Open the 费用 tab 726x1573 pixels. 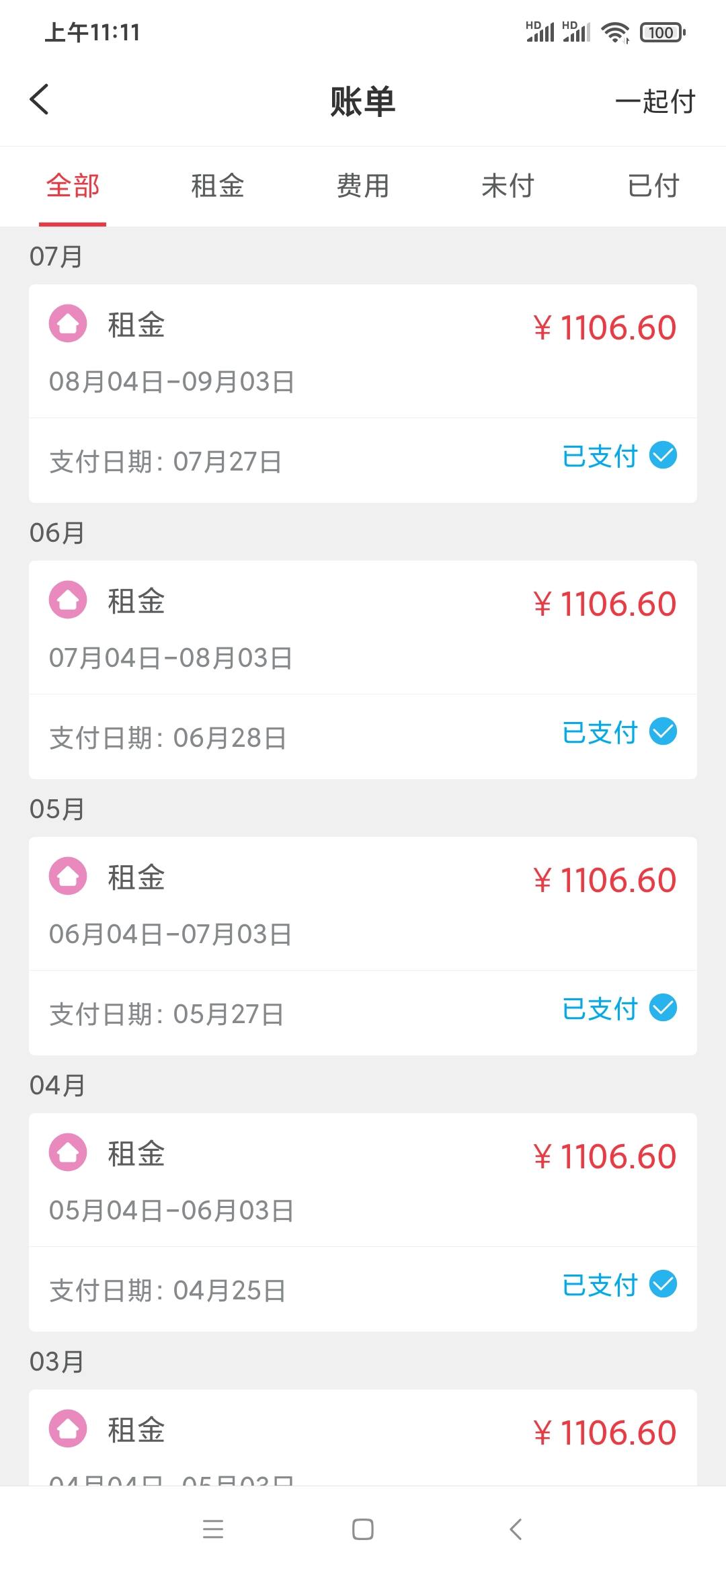pos(363,186)
